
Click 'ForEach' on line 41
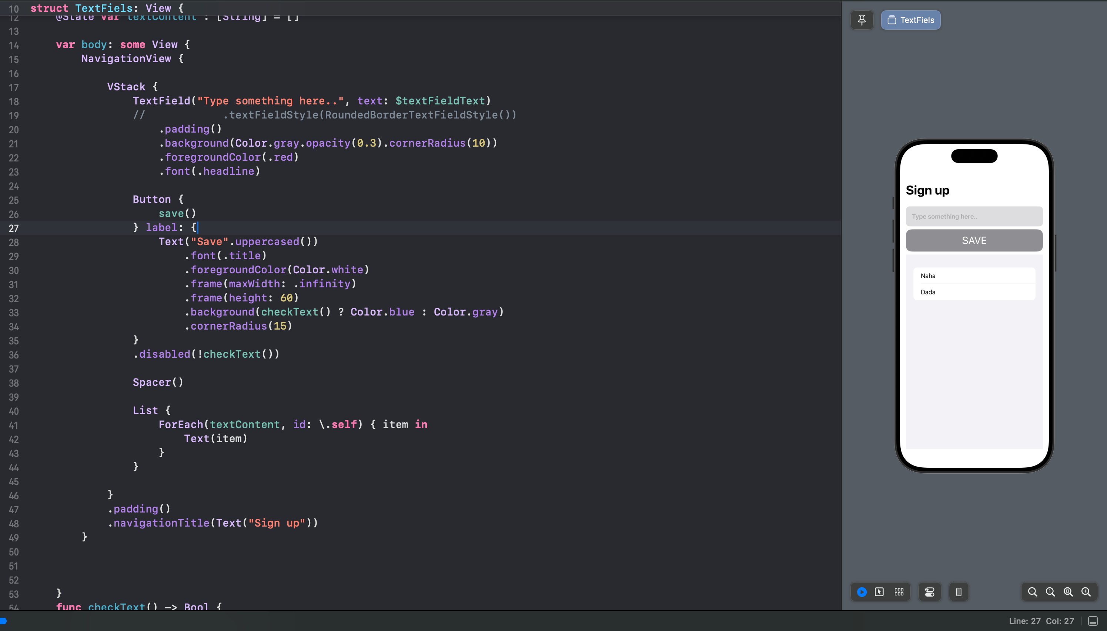click(x=181, y=424)
